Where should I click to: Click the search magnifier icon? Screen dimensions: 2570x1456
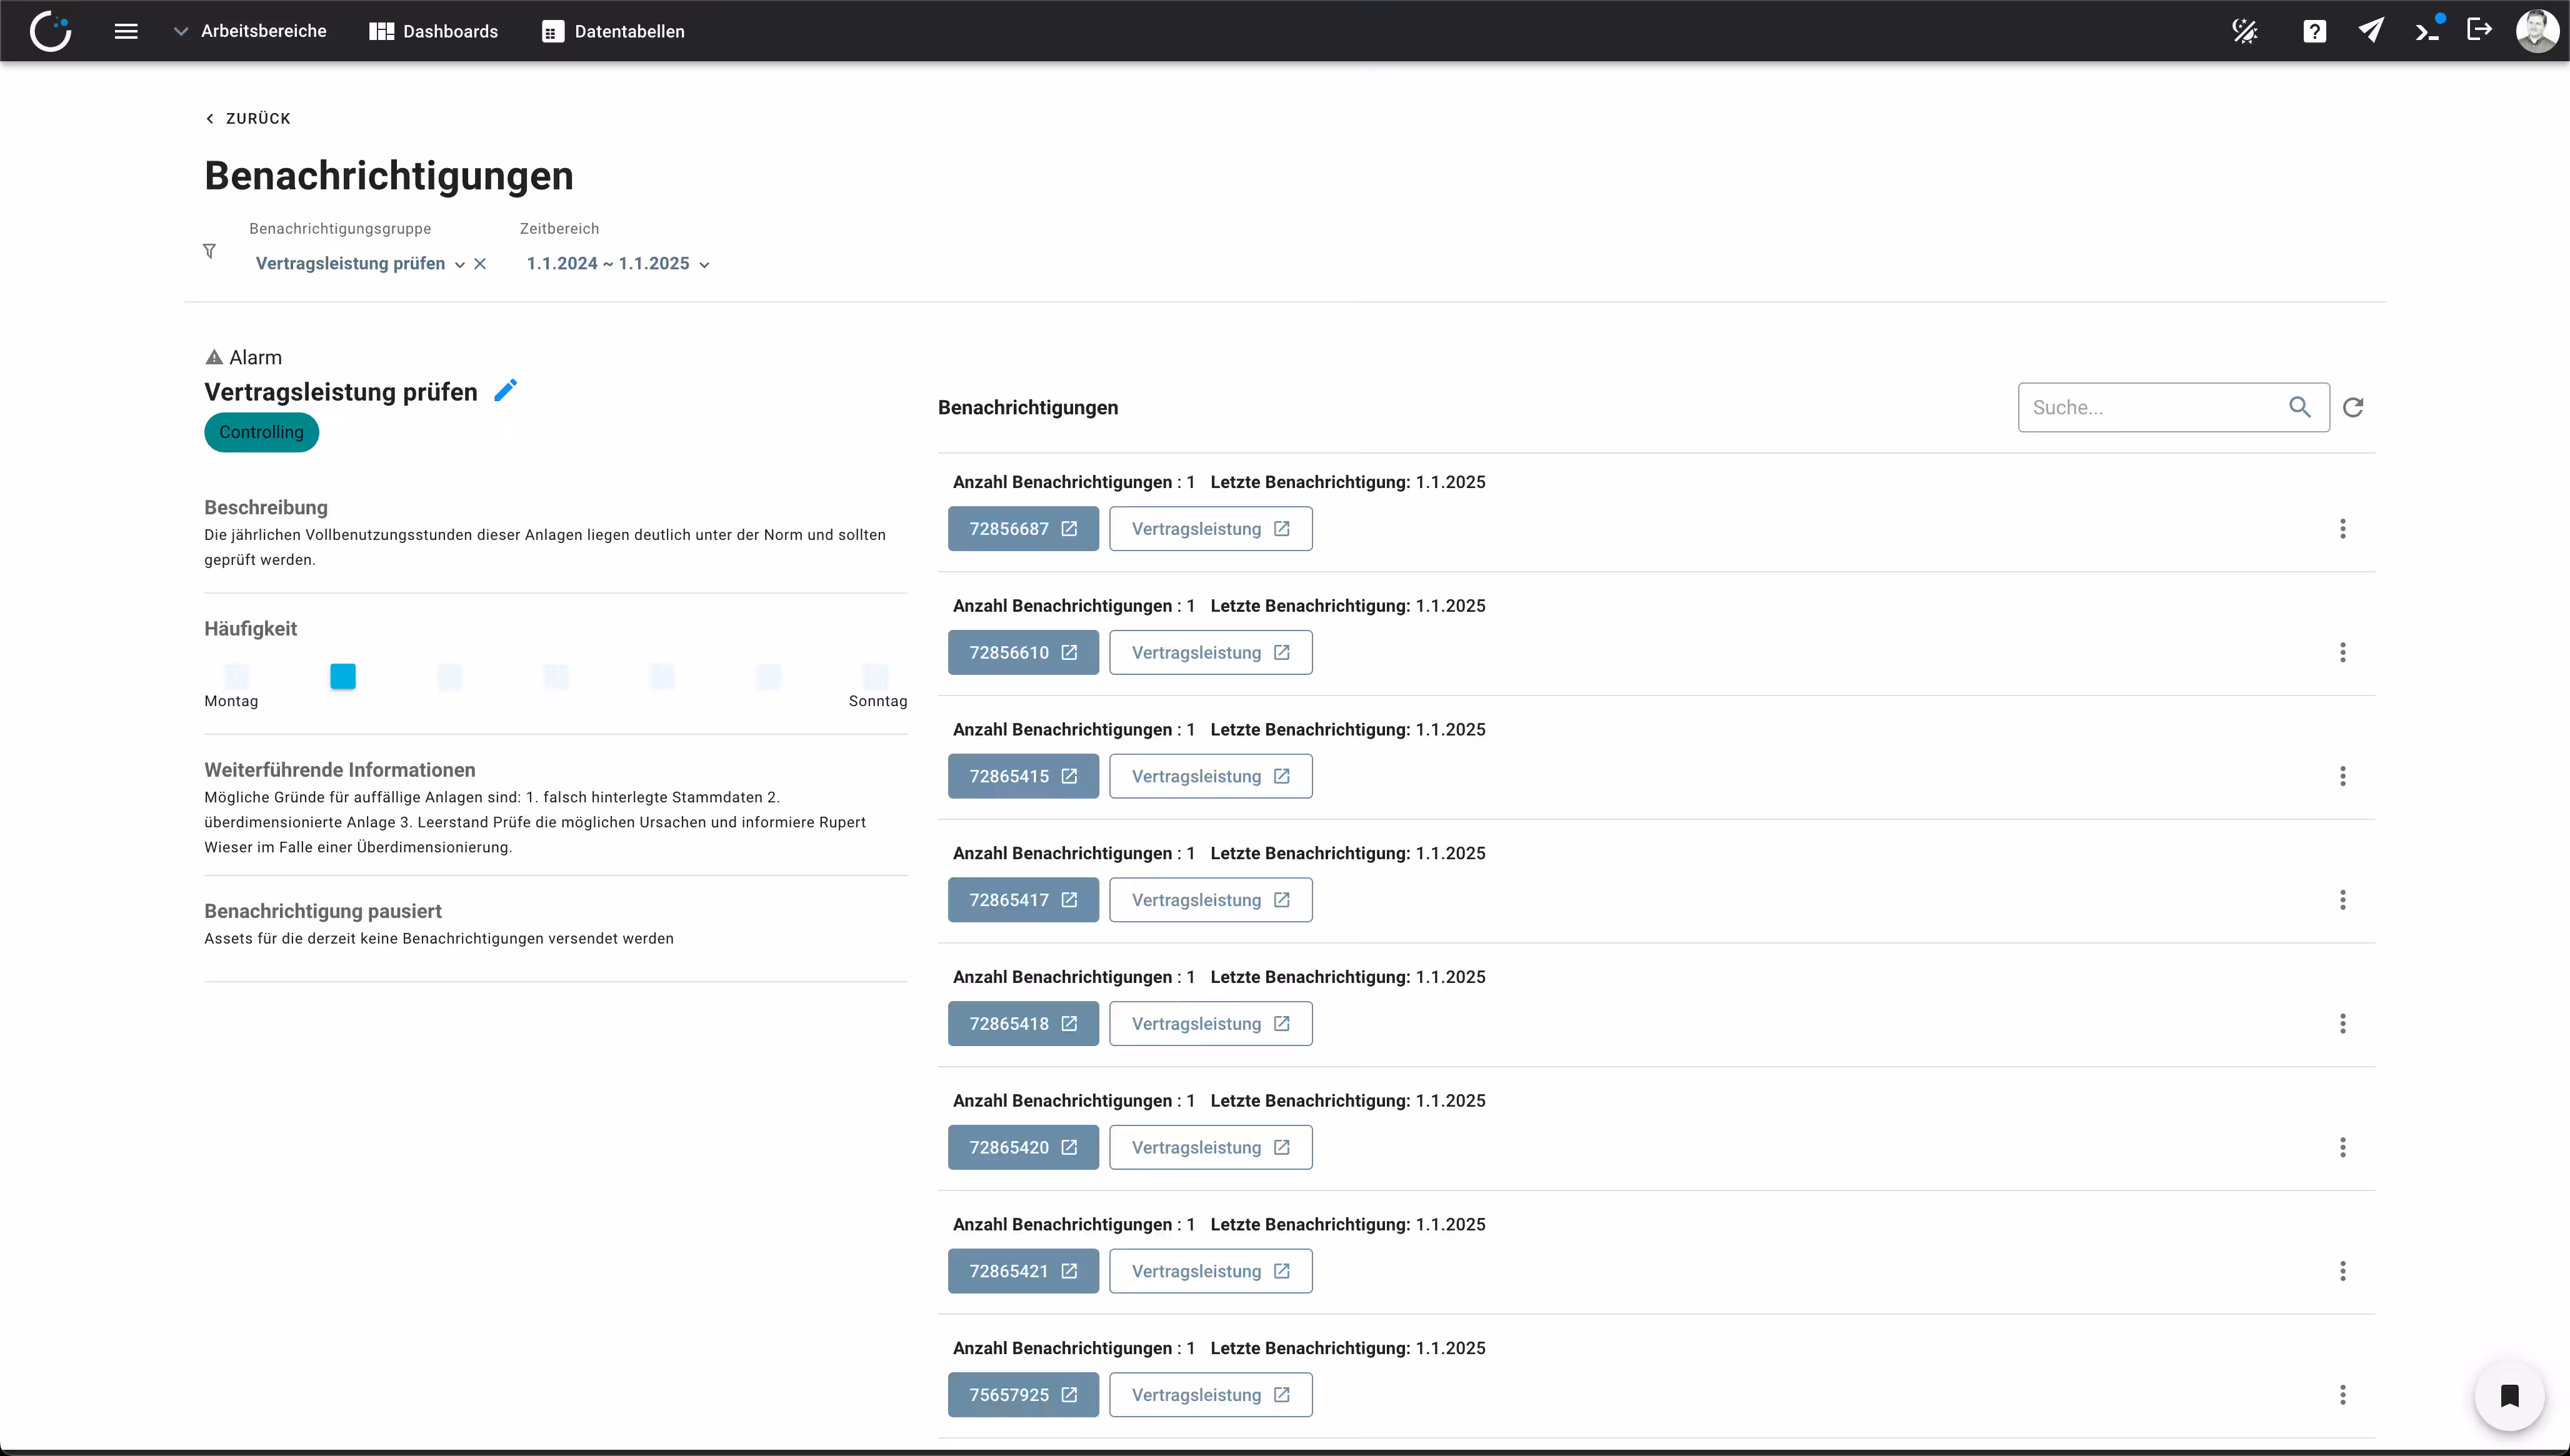tap(2300, 407)
